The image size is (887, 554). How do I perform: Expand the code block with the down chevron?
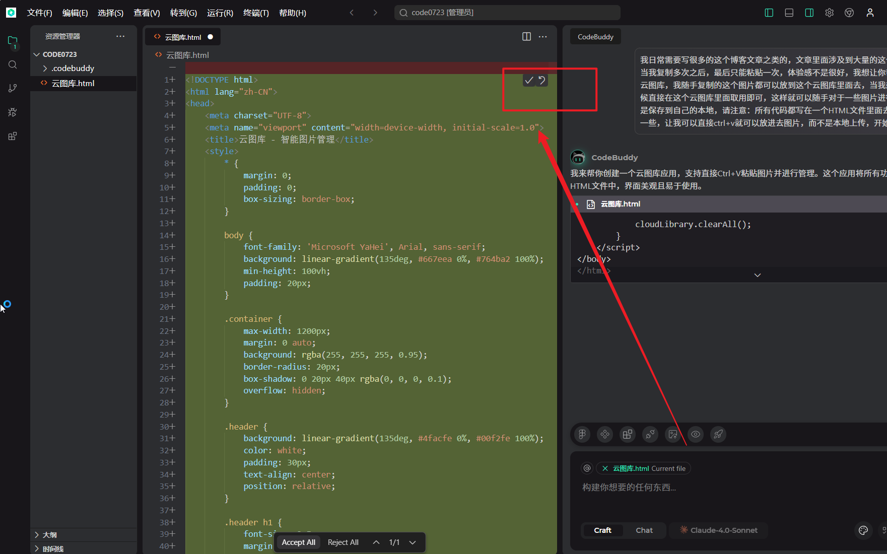pos(758,275)
